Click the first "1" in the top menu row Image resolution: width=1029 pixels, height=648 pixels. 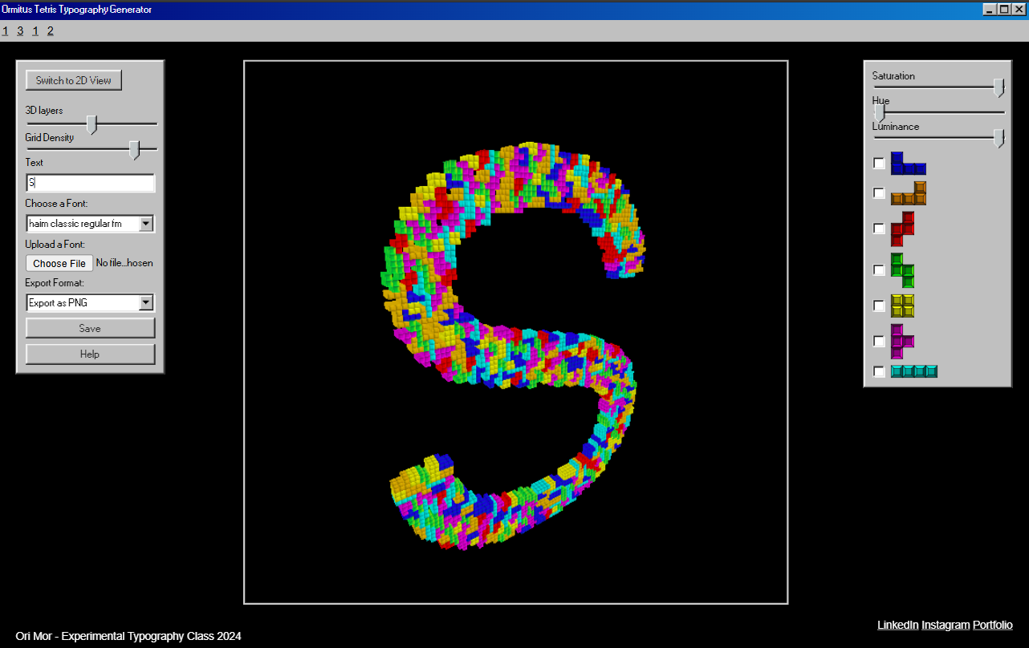(x=5, y=31)
